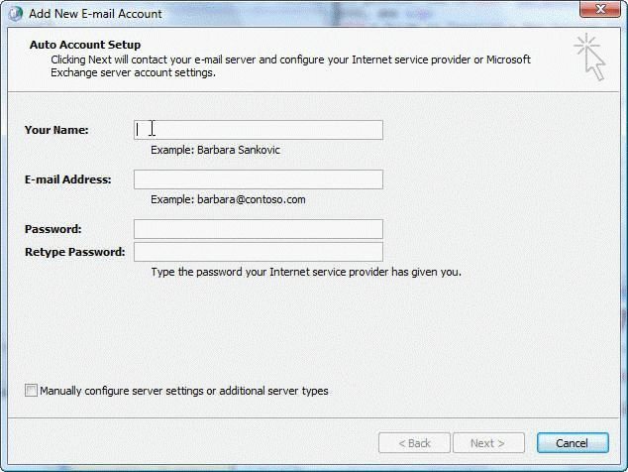Click the Outlook icon in title bar
The image size is (628, 472).
15,14
